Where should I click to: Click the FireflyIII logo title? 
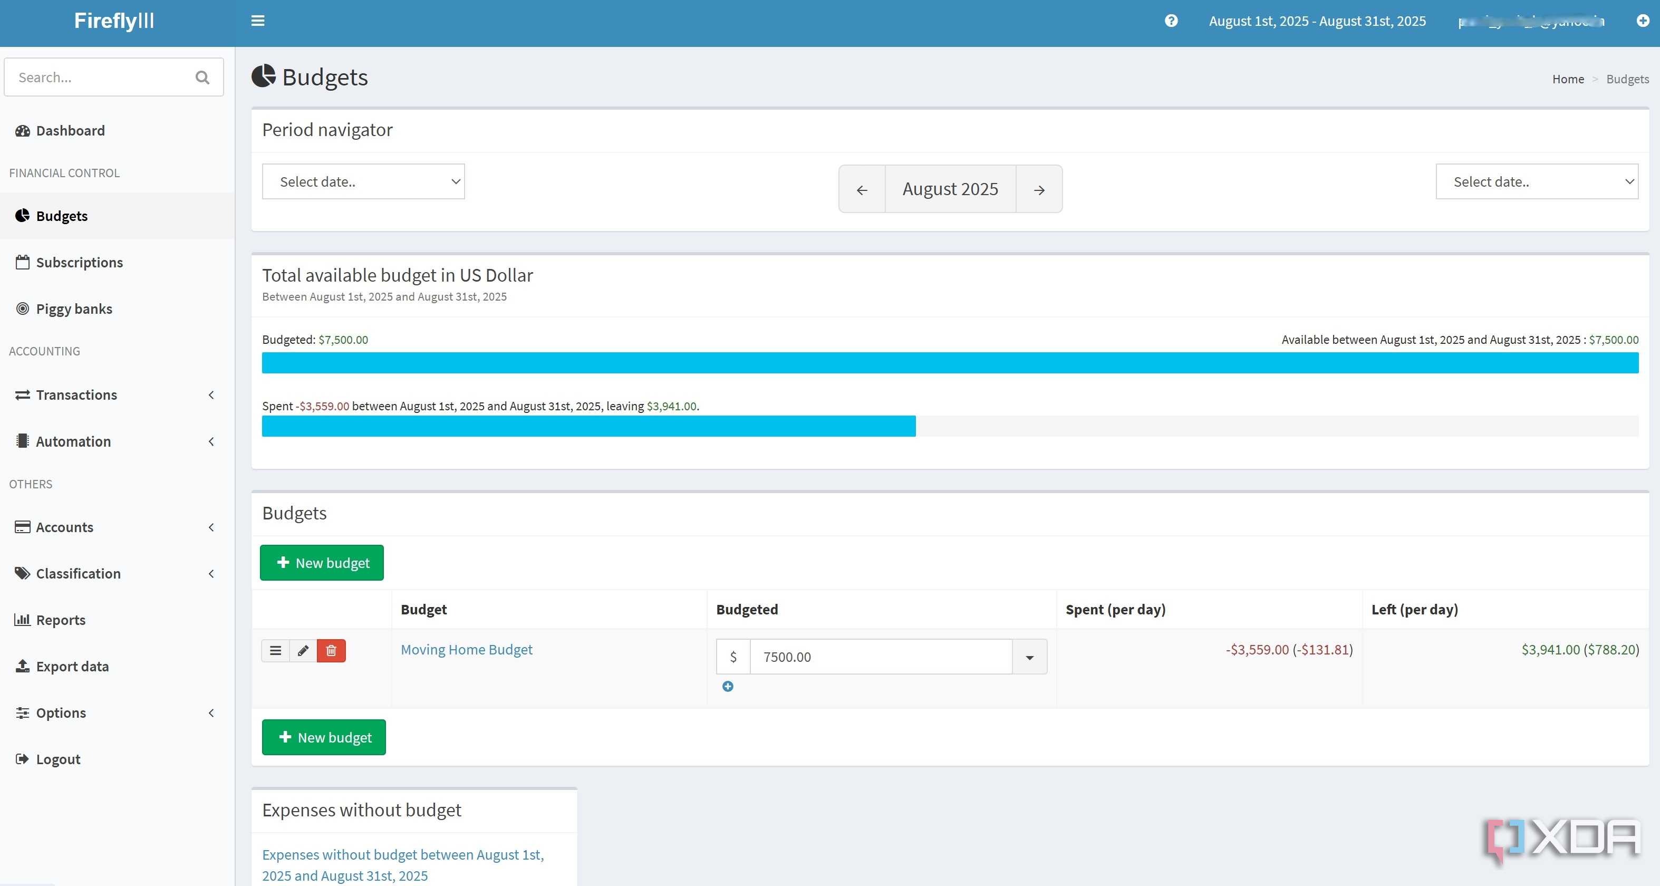(x=114, y=21)
